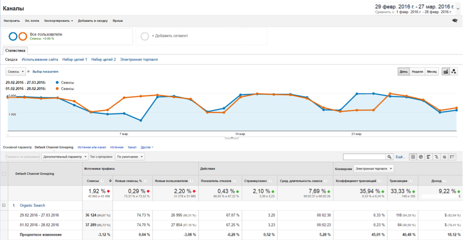
Task: Switch chart to line chart view
Action: (445, 71)
